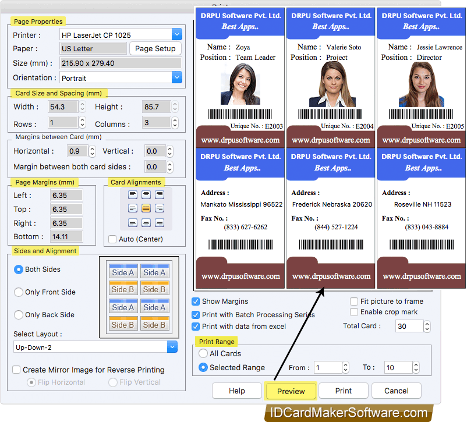Enable Fit picture to frame
This screenshot has height=422, width=467.
click(354, 302)
